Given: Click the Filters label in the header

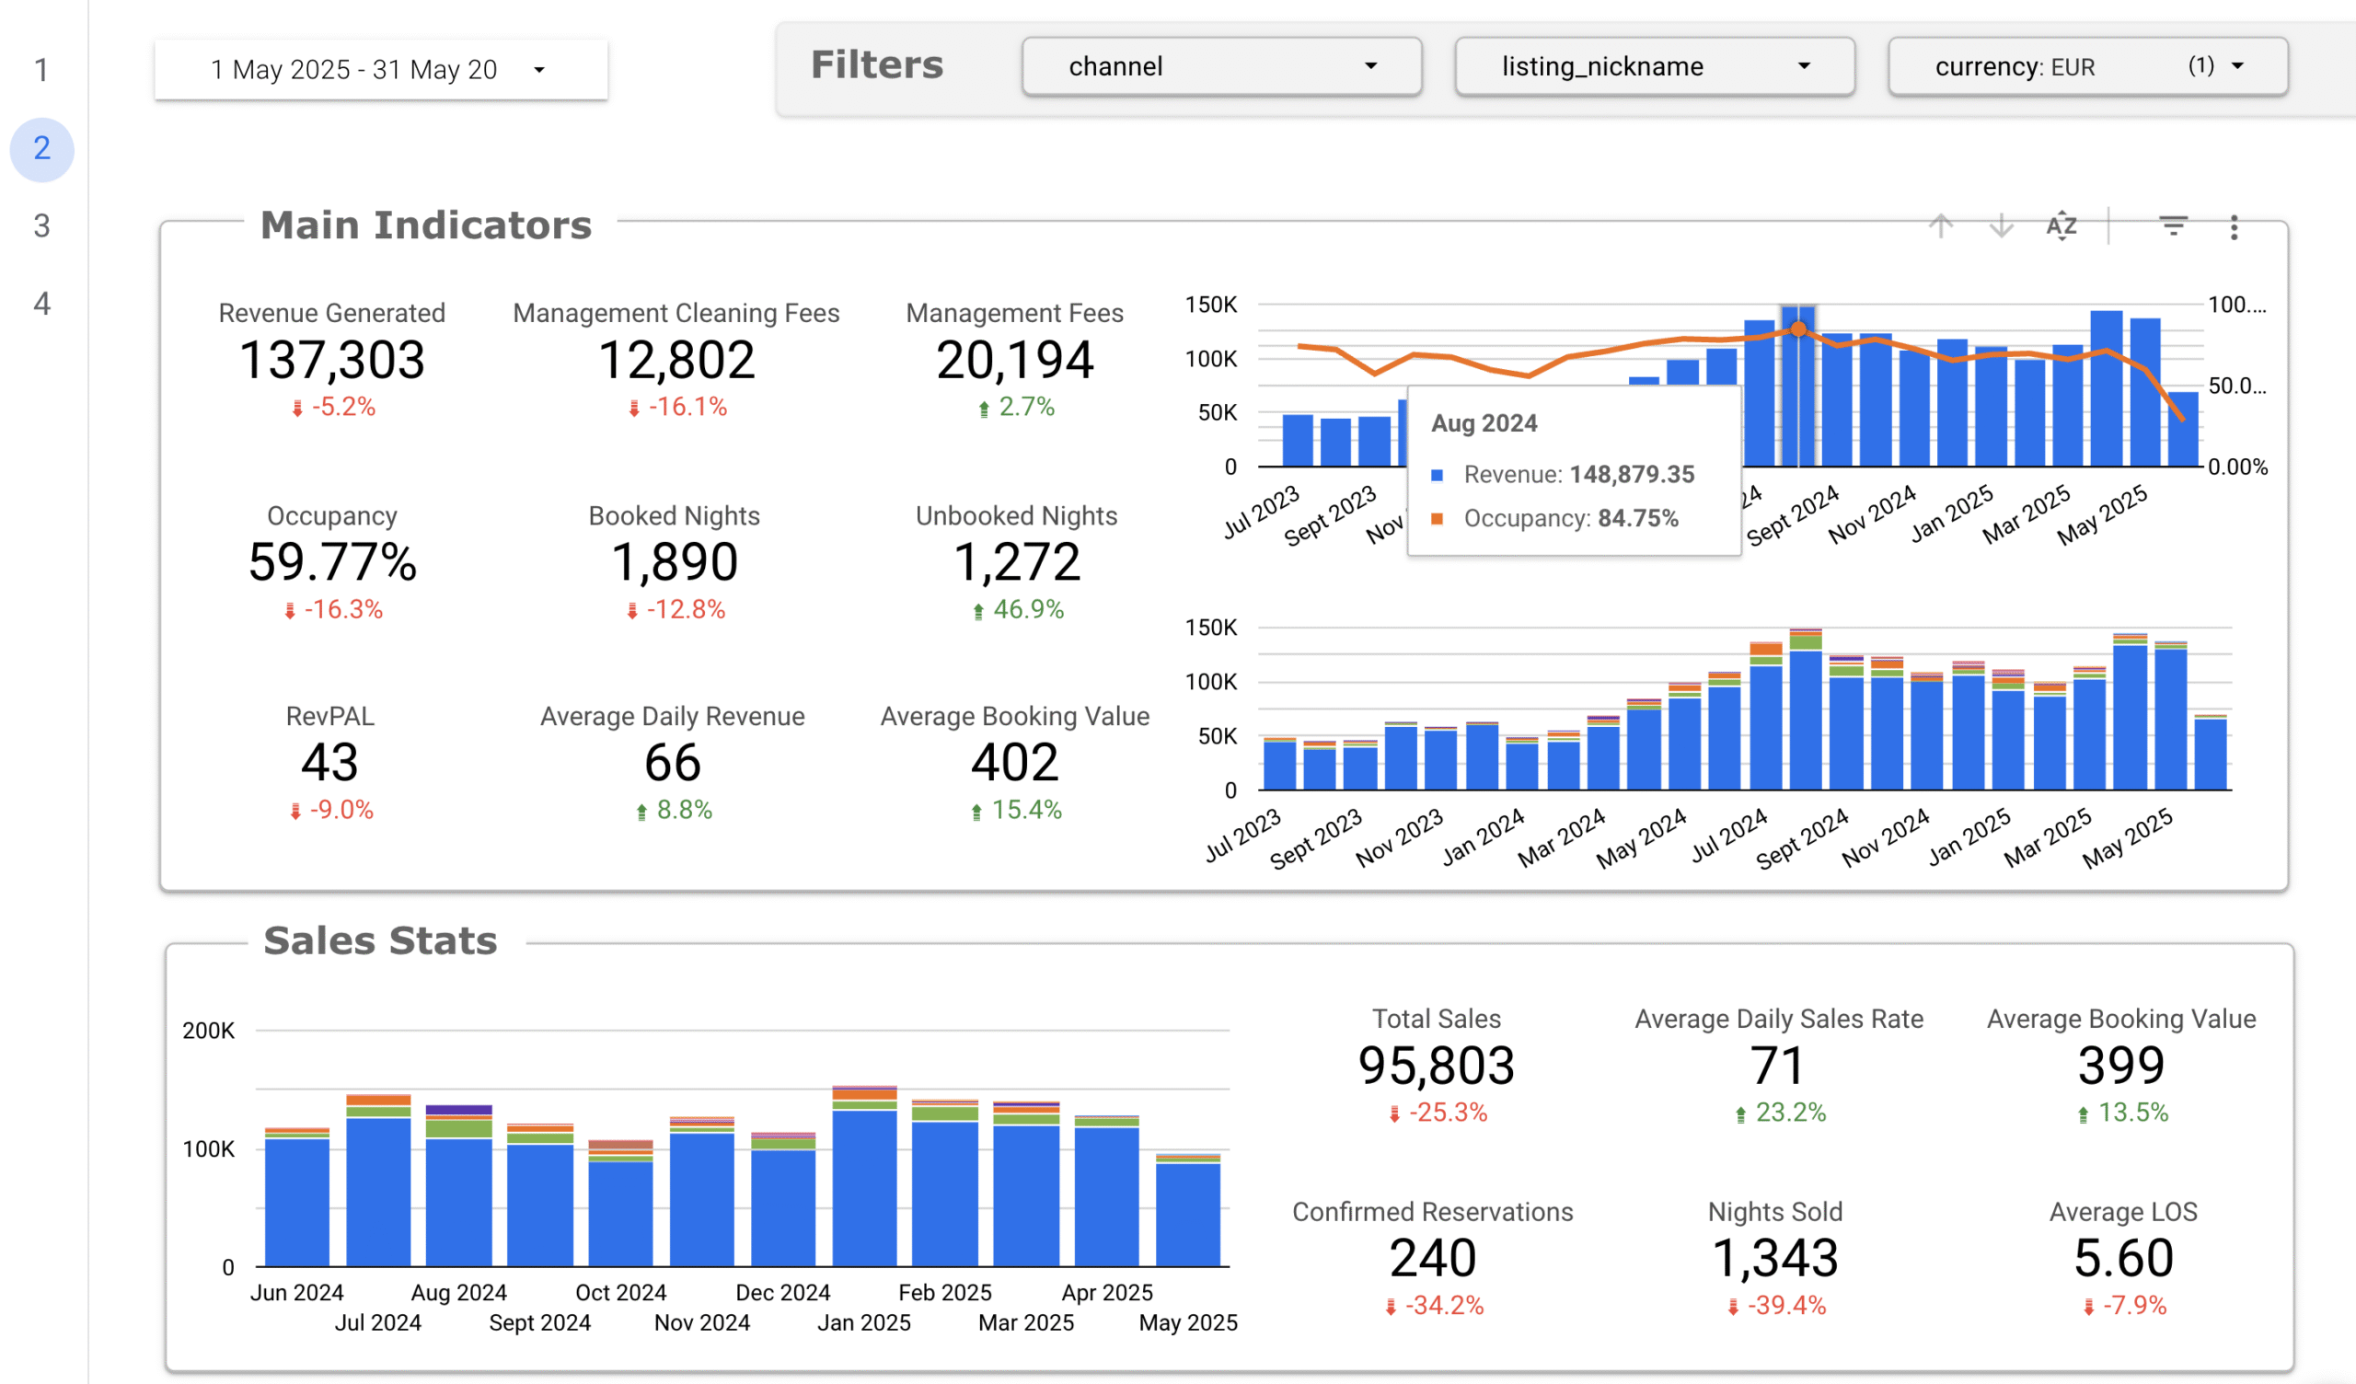Looking at the screenshot, I should point(876,64).
